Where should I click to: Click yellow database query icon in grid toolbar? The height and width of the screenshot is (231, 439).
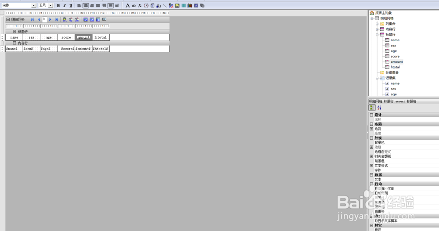click(x=65, y=20)
